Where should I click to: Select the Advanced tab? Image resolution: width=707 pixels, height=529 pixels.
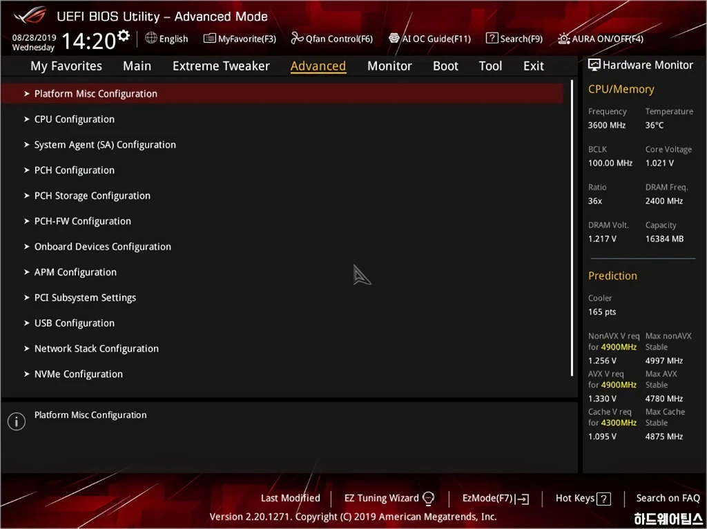318,66
